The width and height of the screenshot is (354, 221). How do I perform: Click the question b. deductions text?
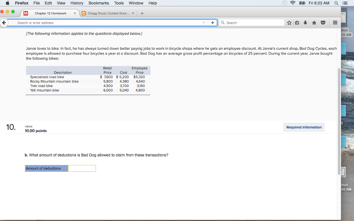(96, 155)
